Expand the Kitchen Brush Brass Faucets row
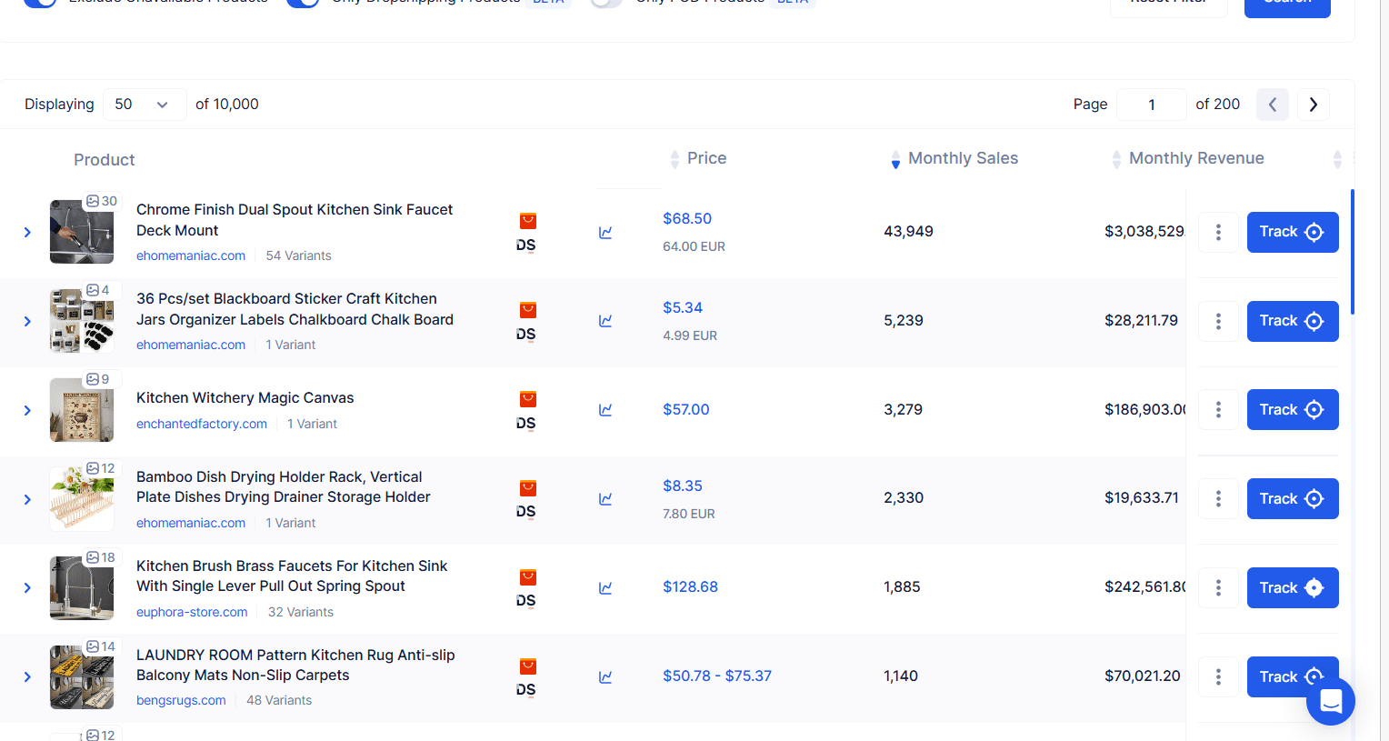 click(27, 588)
